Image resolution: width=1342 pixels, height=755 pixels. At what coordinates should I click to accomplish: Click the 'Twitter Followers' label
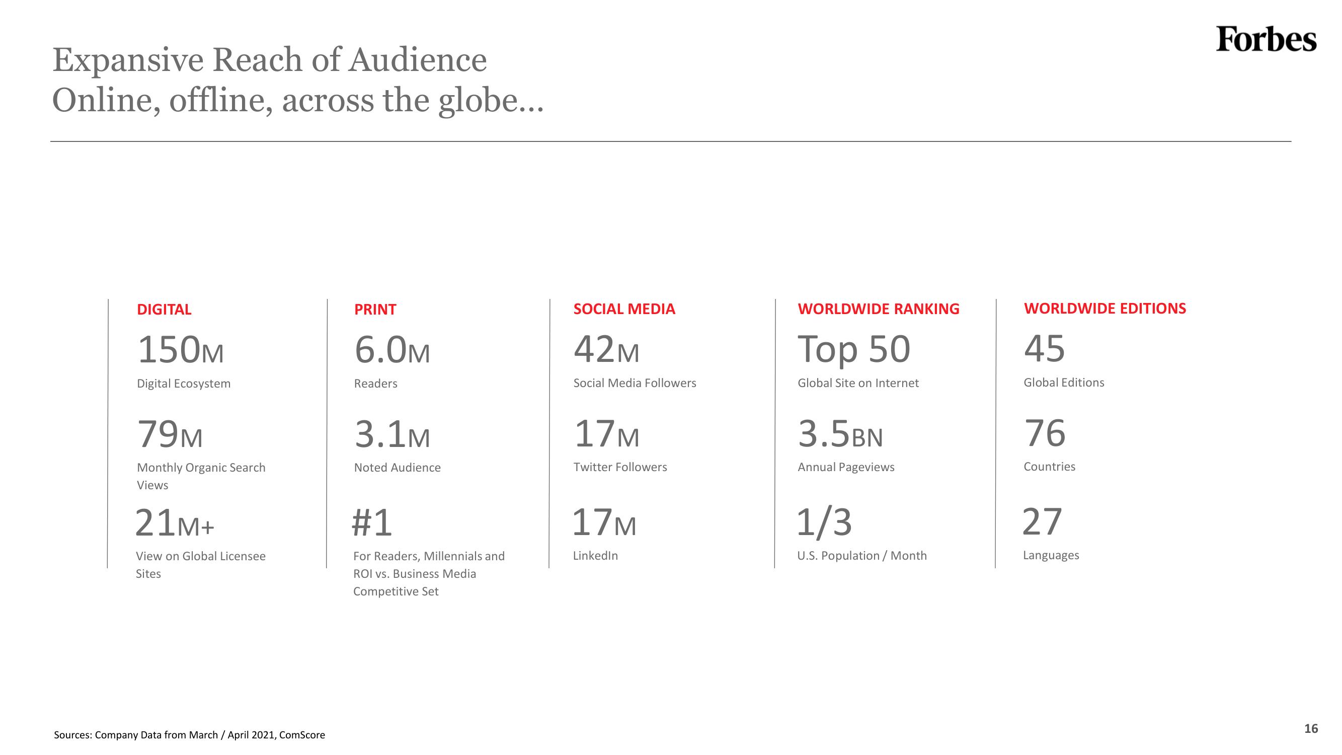[x=620, y=467]
